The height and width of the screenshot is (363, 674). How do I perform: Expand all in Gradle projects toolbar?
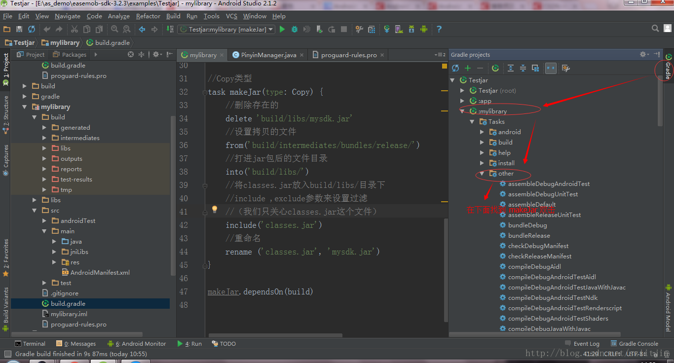(x=511, y=68)
